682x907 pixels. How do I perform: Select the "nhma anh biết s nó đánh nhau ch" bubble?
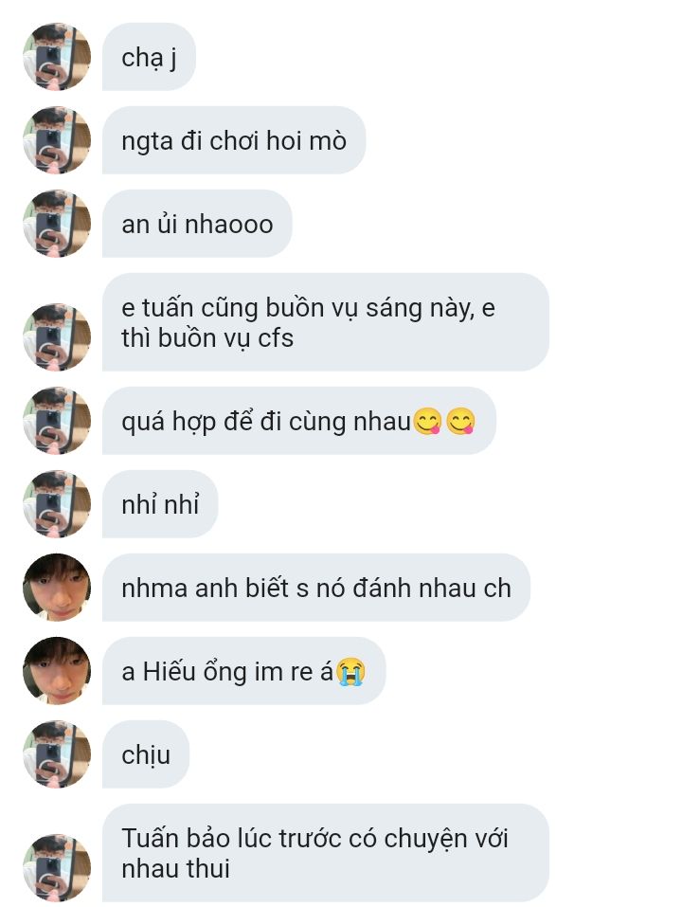(x=316, y=587)
